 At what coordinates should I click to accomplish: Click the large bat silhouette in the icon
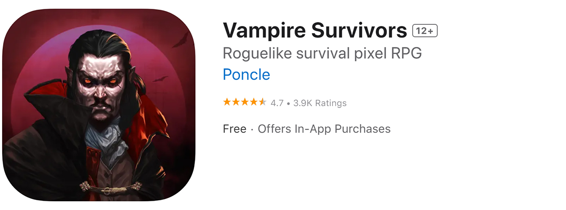[x=180, y=41]
